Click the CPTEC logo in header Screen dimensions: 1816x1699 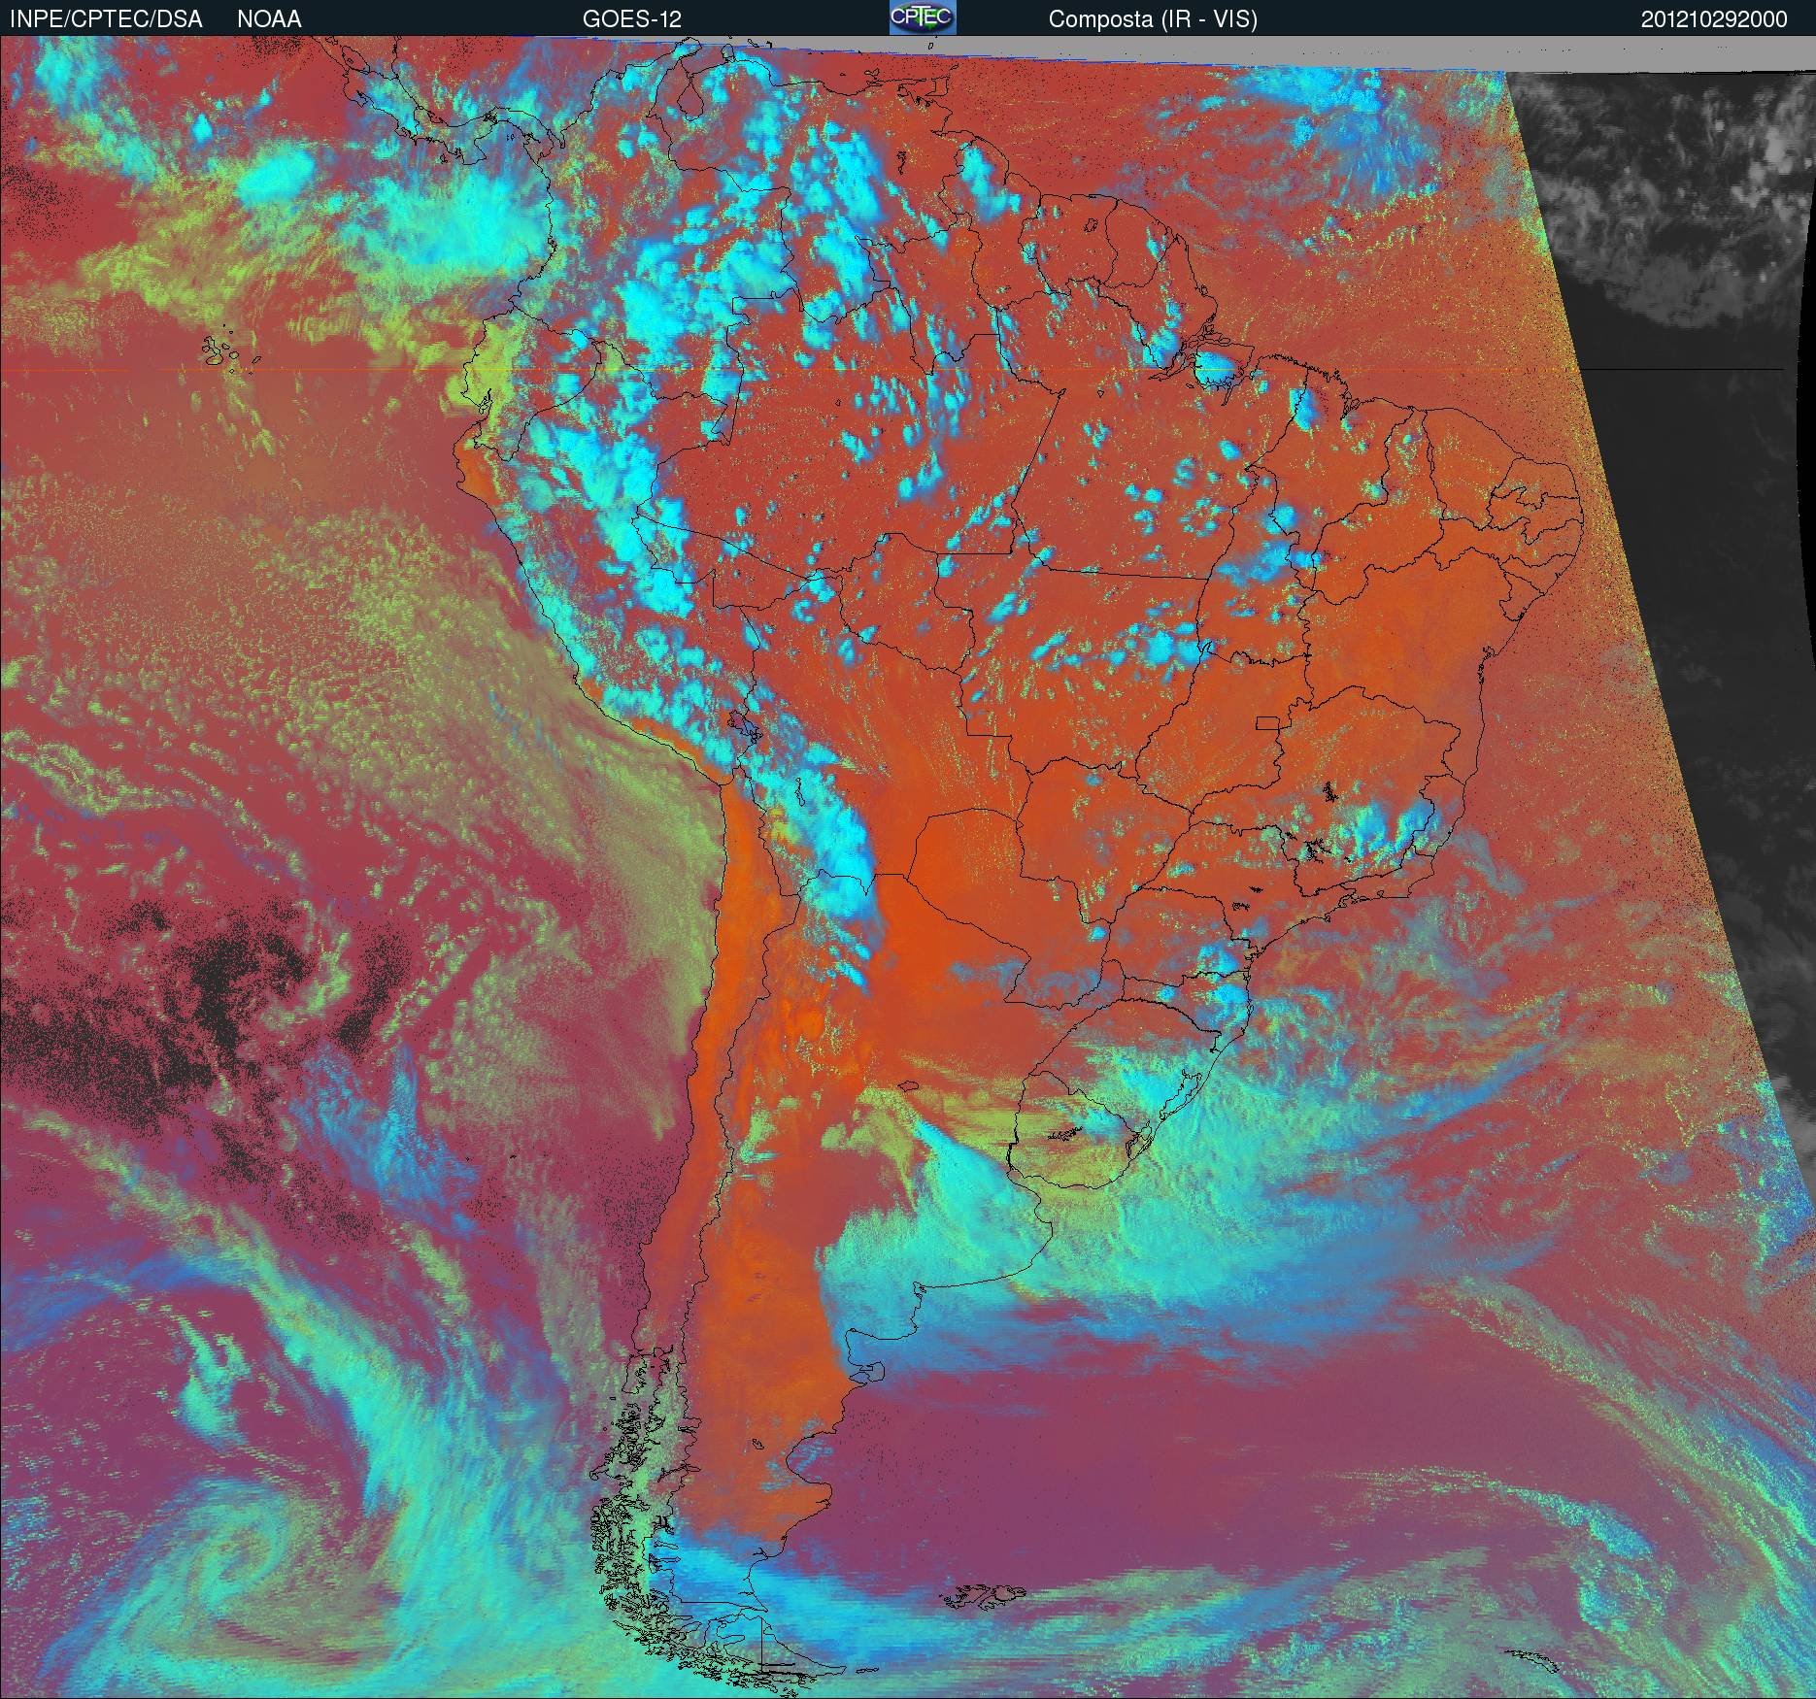pyautogui.click(x=923, y=17)
